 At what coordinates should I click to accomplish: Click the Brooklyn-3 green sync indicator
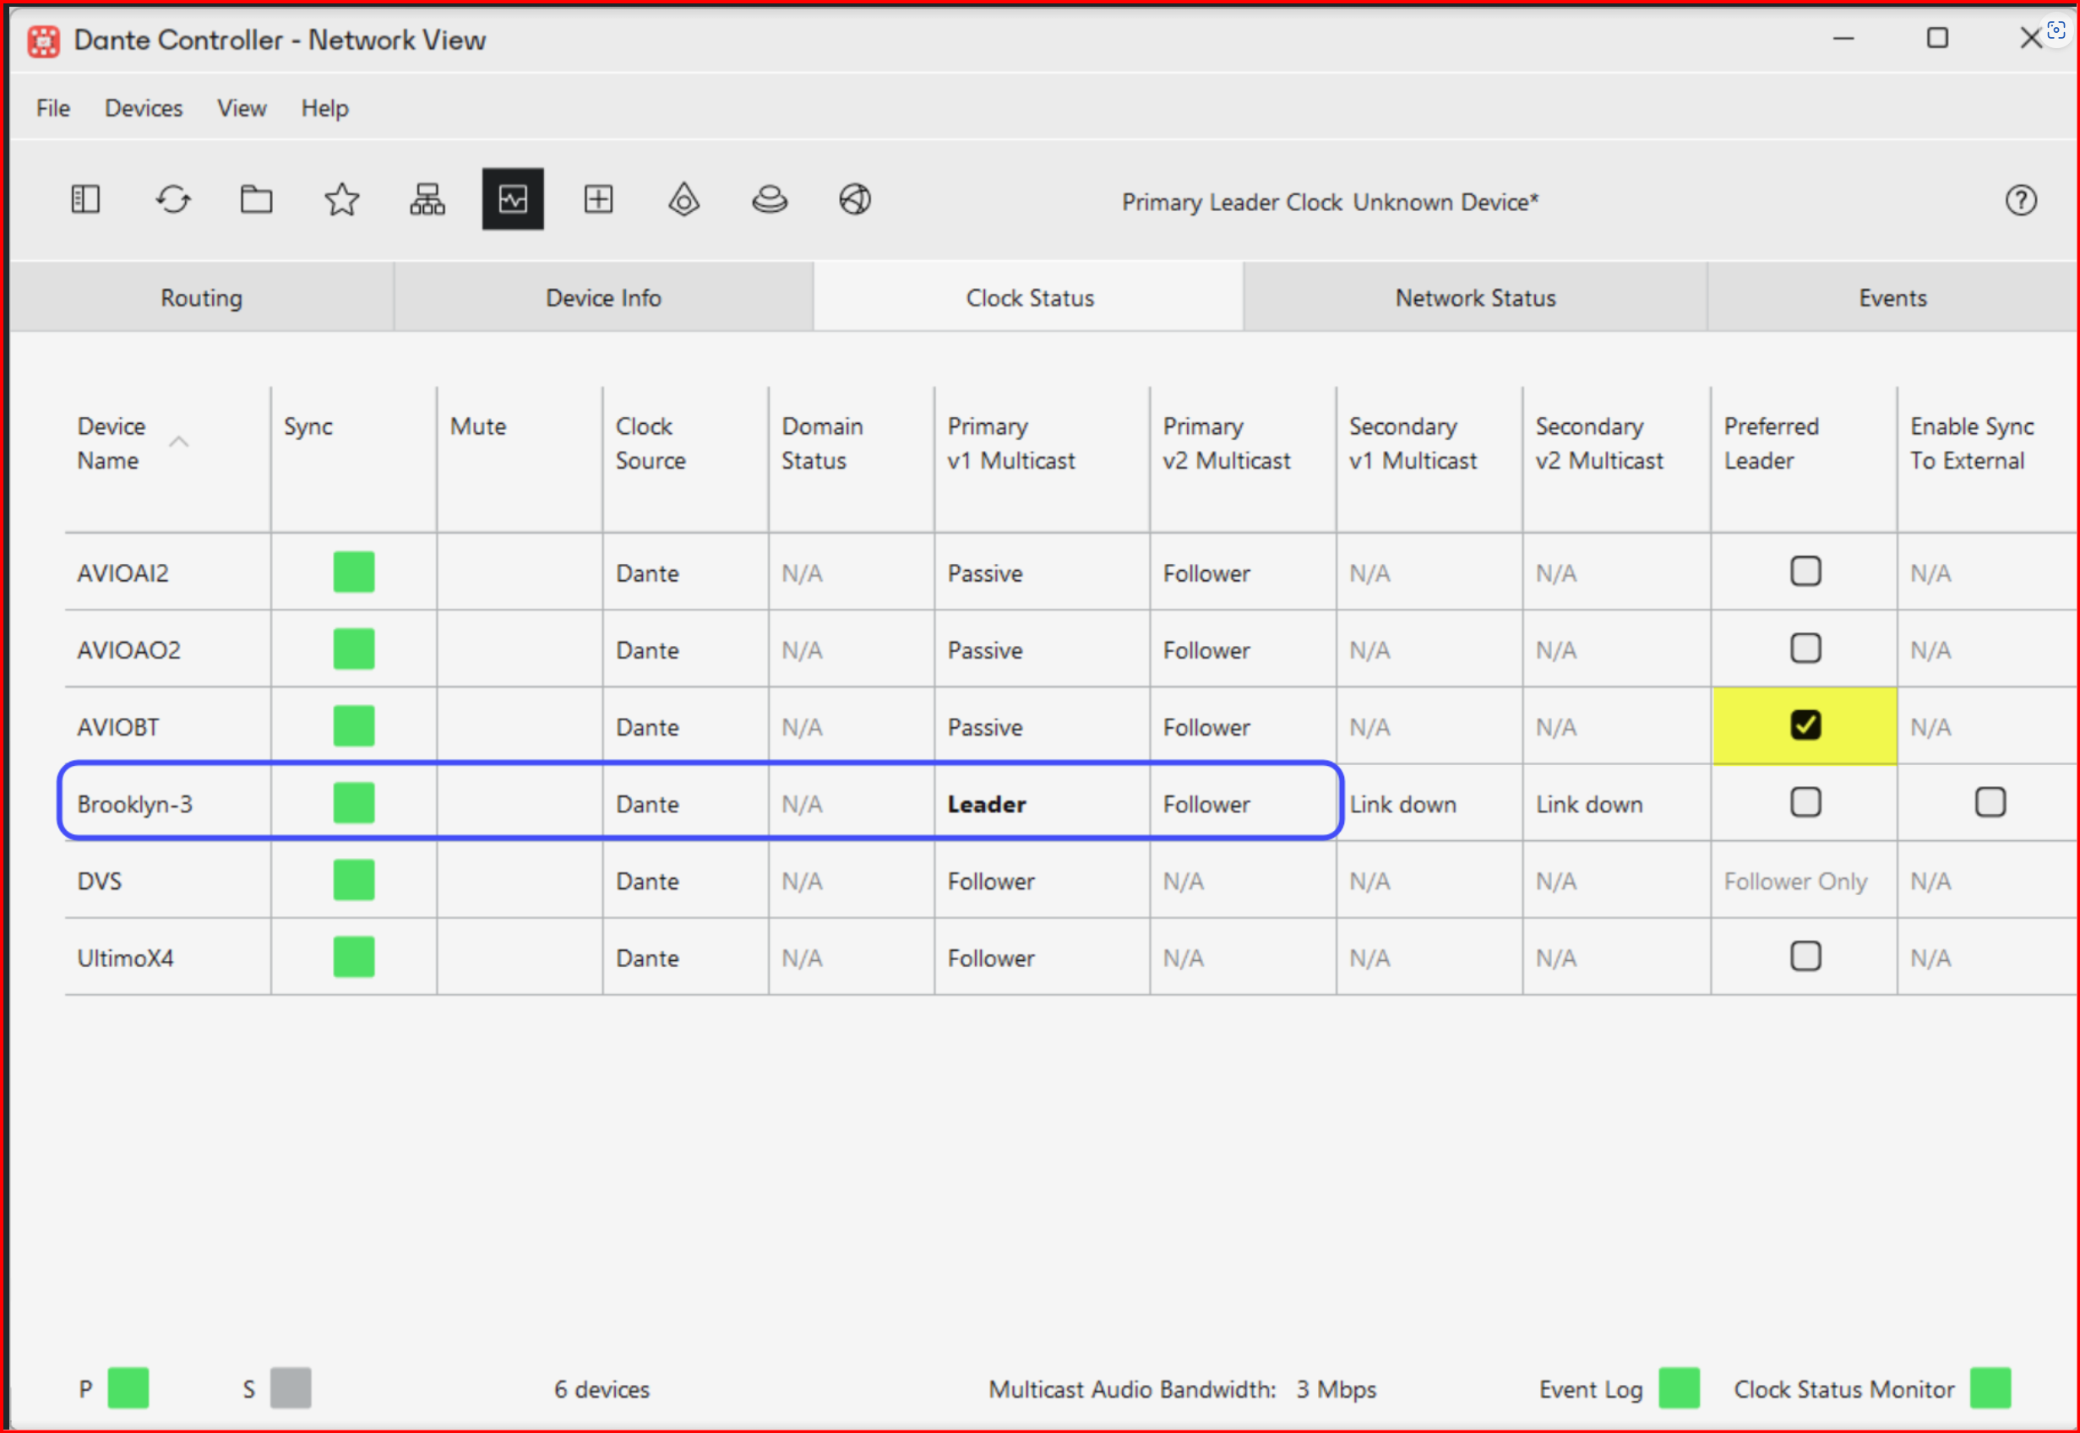tap(354, 803)
